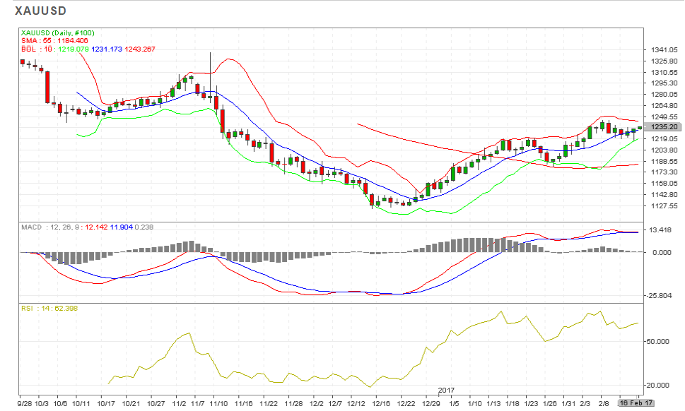The image size is (685, 411).
Task: Click the 1341.05 price axis label
Action: pos(664,50)
